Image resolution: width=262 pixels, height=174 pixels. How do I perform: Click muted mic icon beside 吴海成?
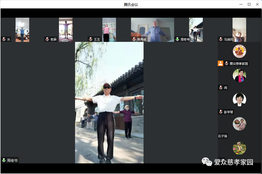tap(134, 39)
